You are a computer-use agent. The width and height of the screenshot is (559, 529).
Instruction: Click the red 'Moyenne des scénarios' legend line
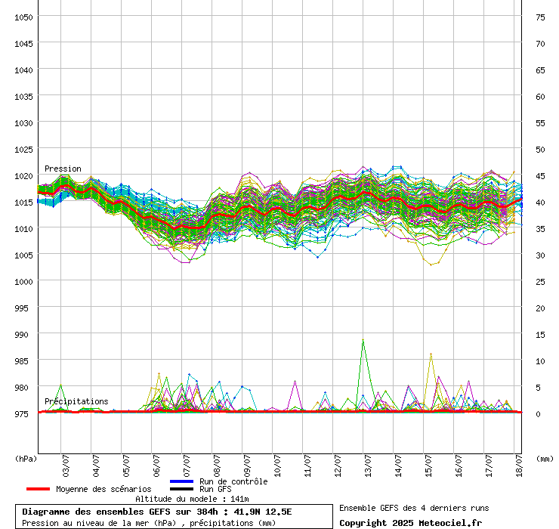point(38,489)
